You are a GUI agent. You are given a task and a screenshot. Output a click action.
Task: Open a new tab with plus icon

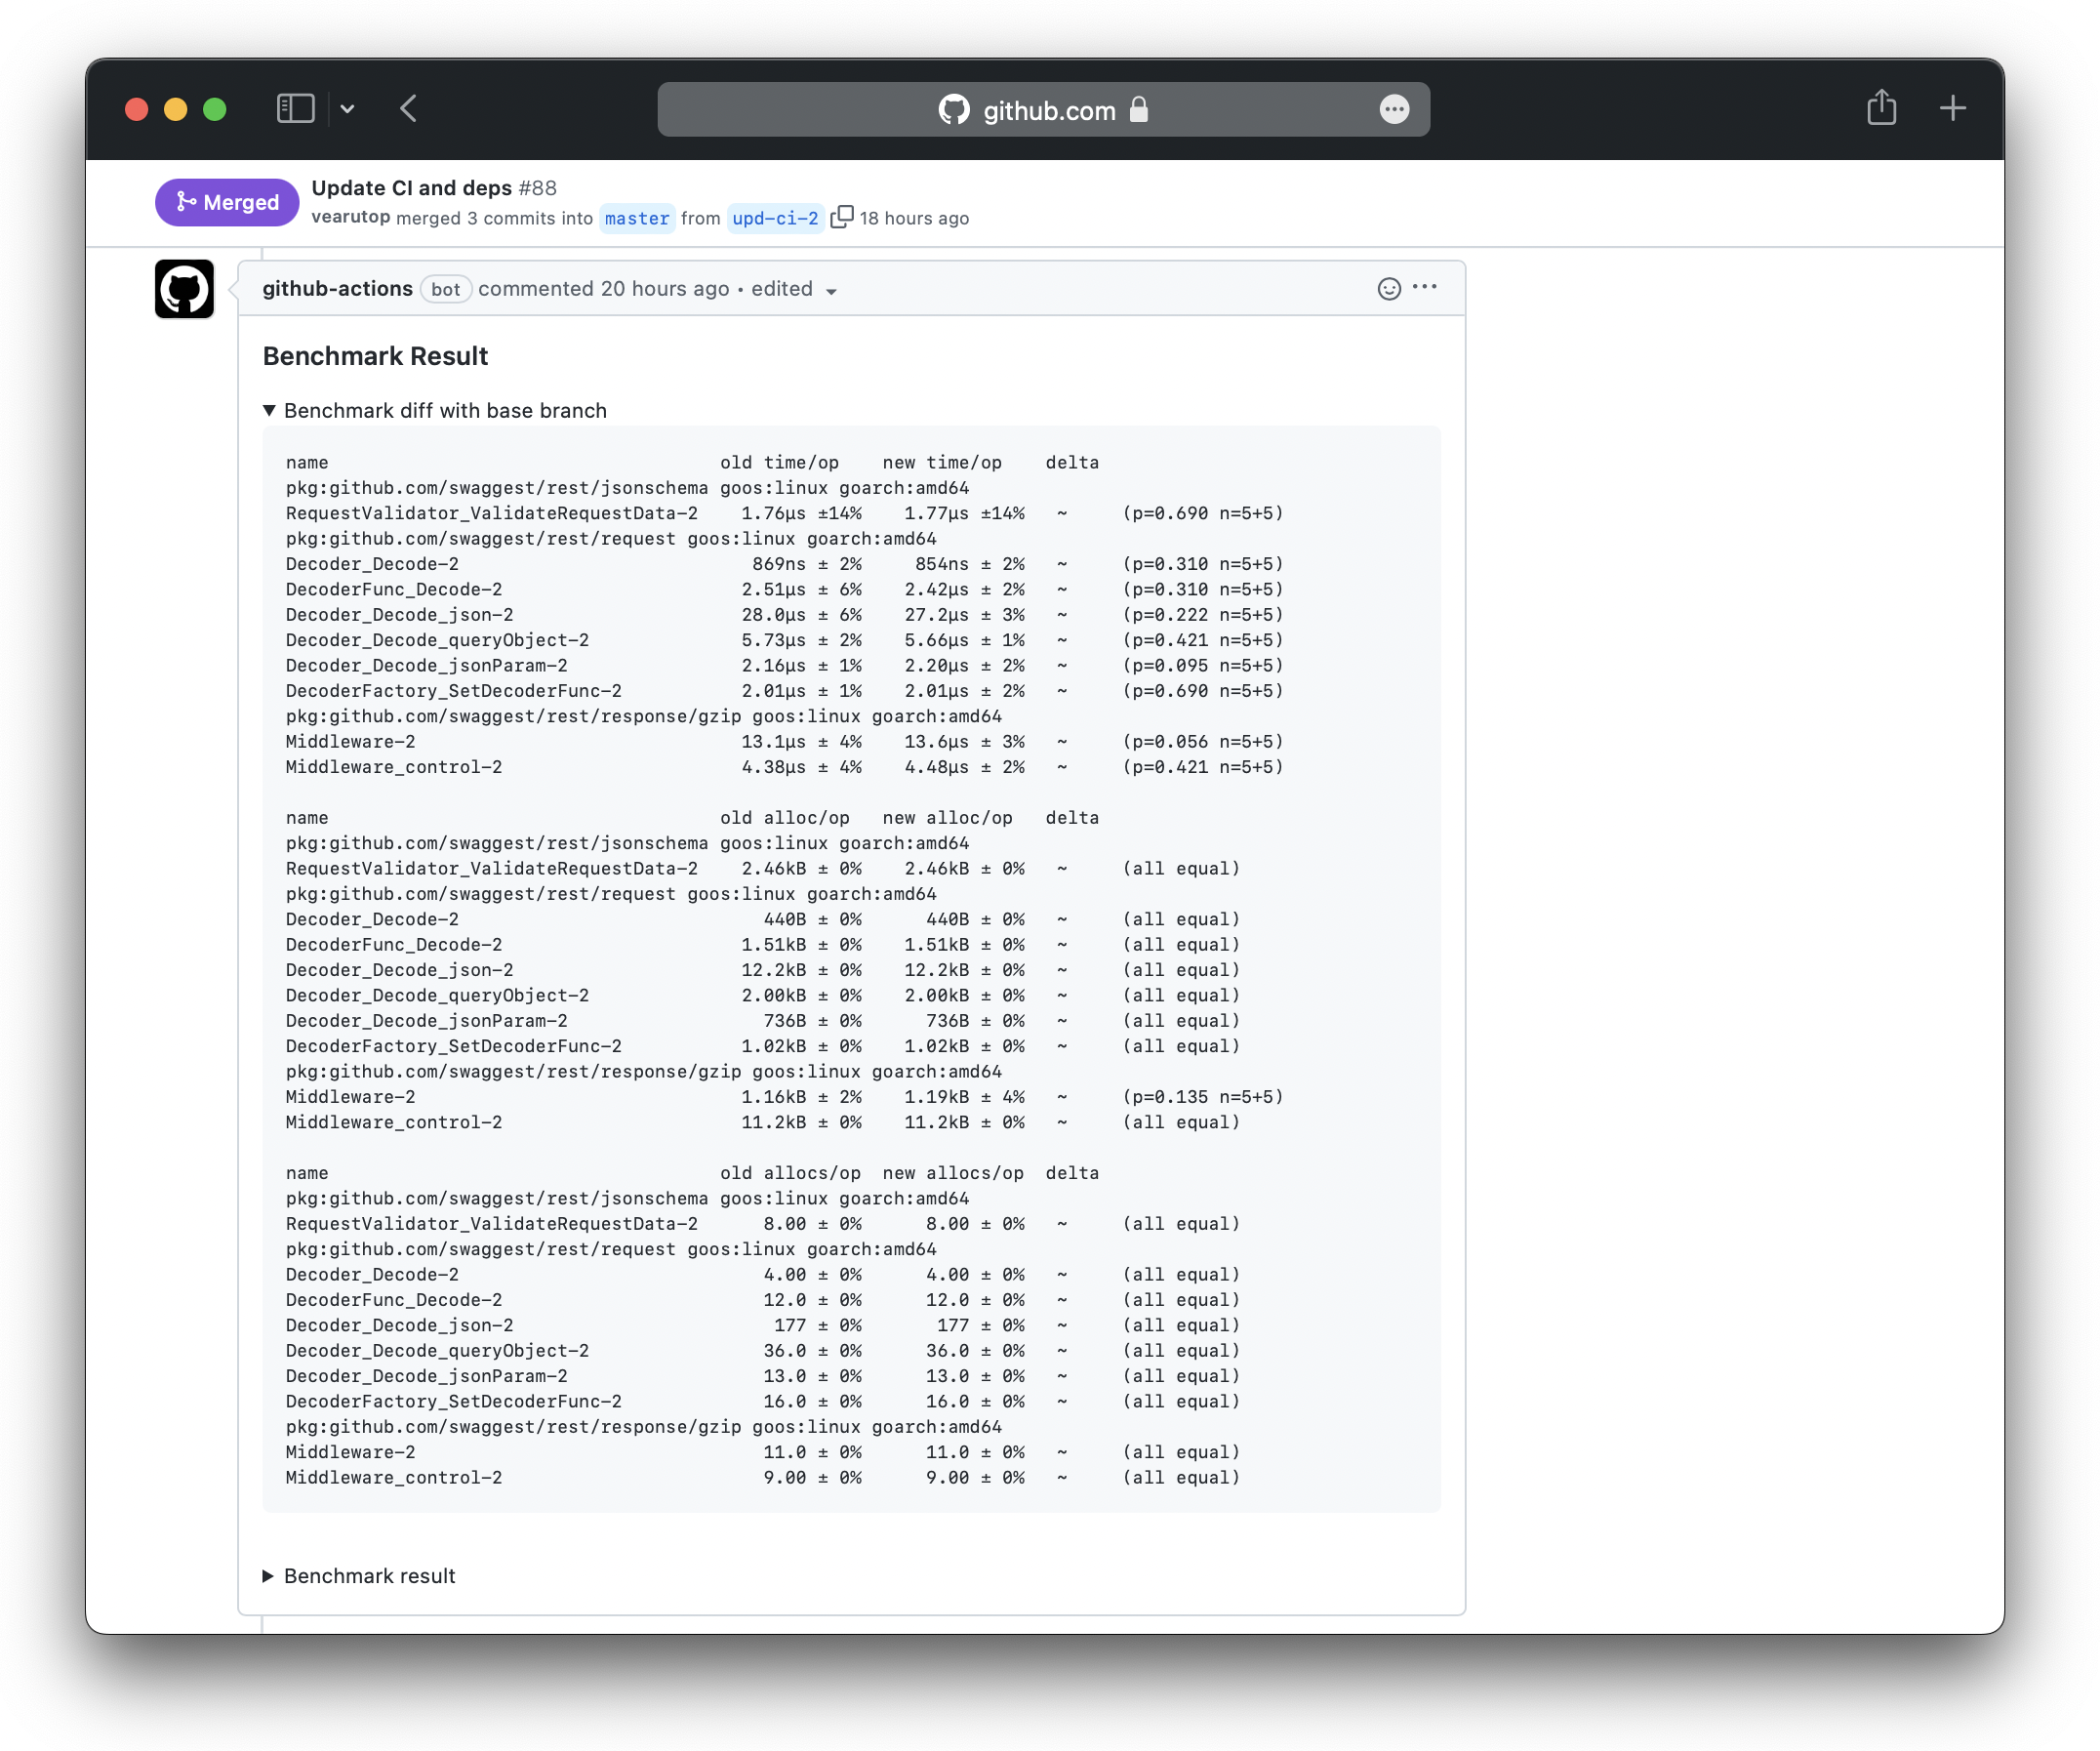[1951, 108]
